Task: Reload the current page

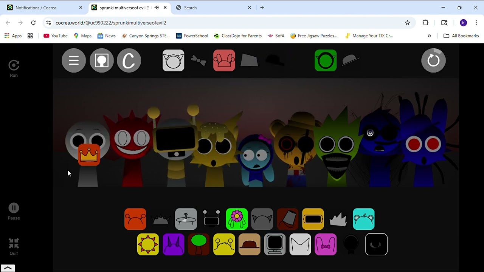Action: tap(33, 23)
